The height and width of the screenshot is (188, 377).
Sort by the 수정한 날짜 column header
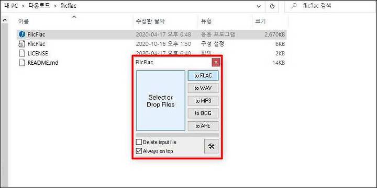[150, 21]
